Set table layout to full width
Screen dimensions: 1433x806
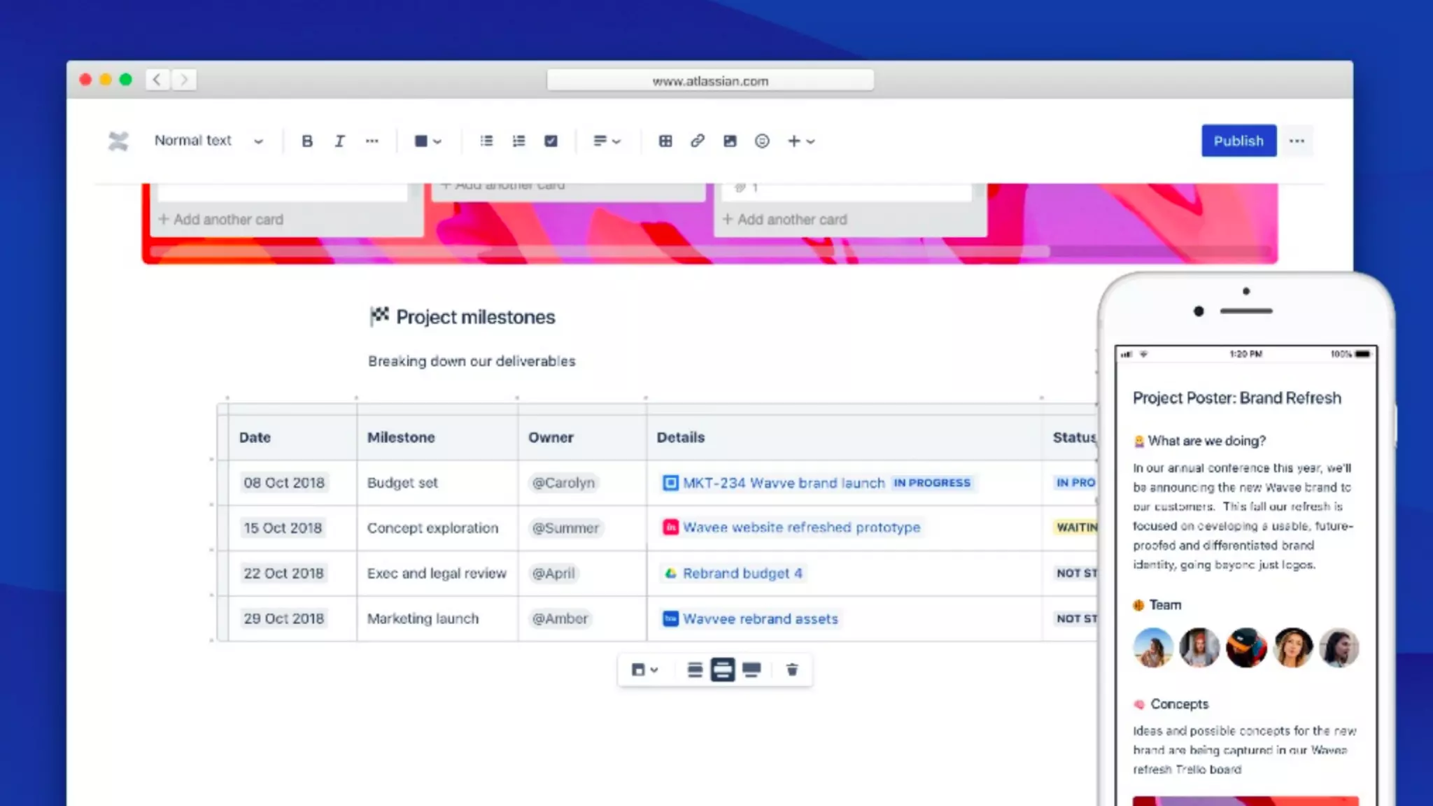751,670
